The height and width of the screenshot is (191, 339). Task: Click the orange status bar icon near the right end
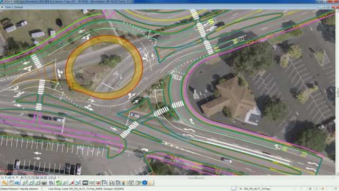pyautogui.click(x=323, y=189)
